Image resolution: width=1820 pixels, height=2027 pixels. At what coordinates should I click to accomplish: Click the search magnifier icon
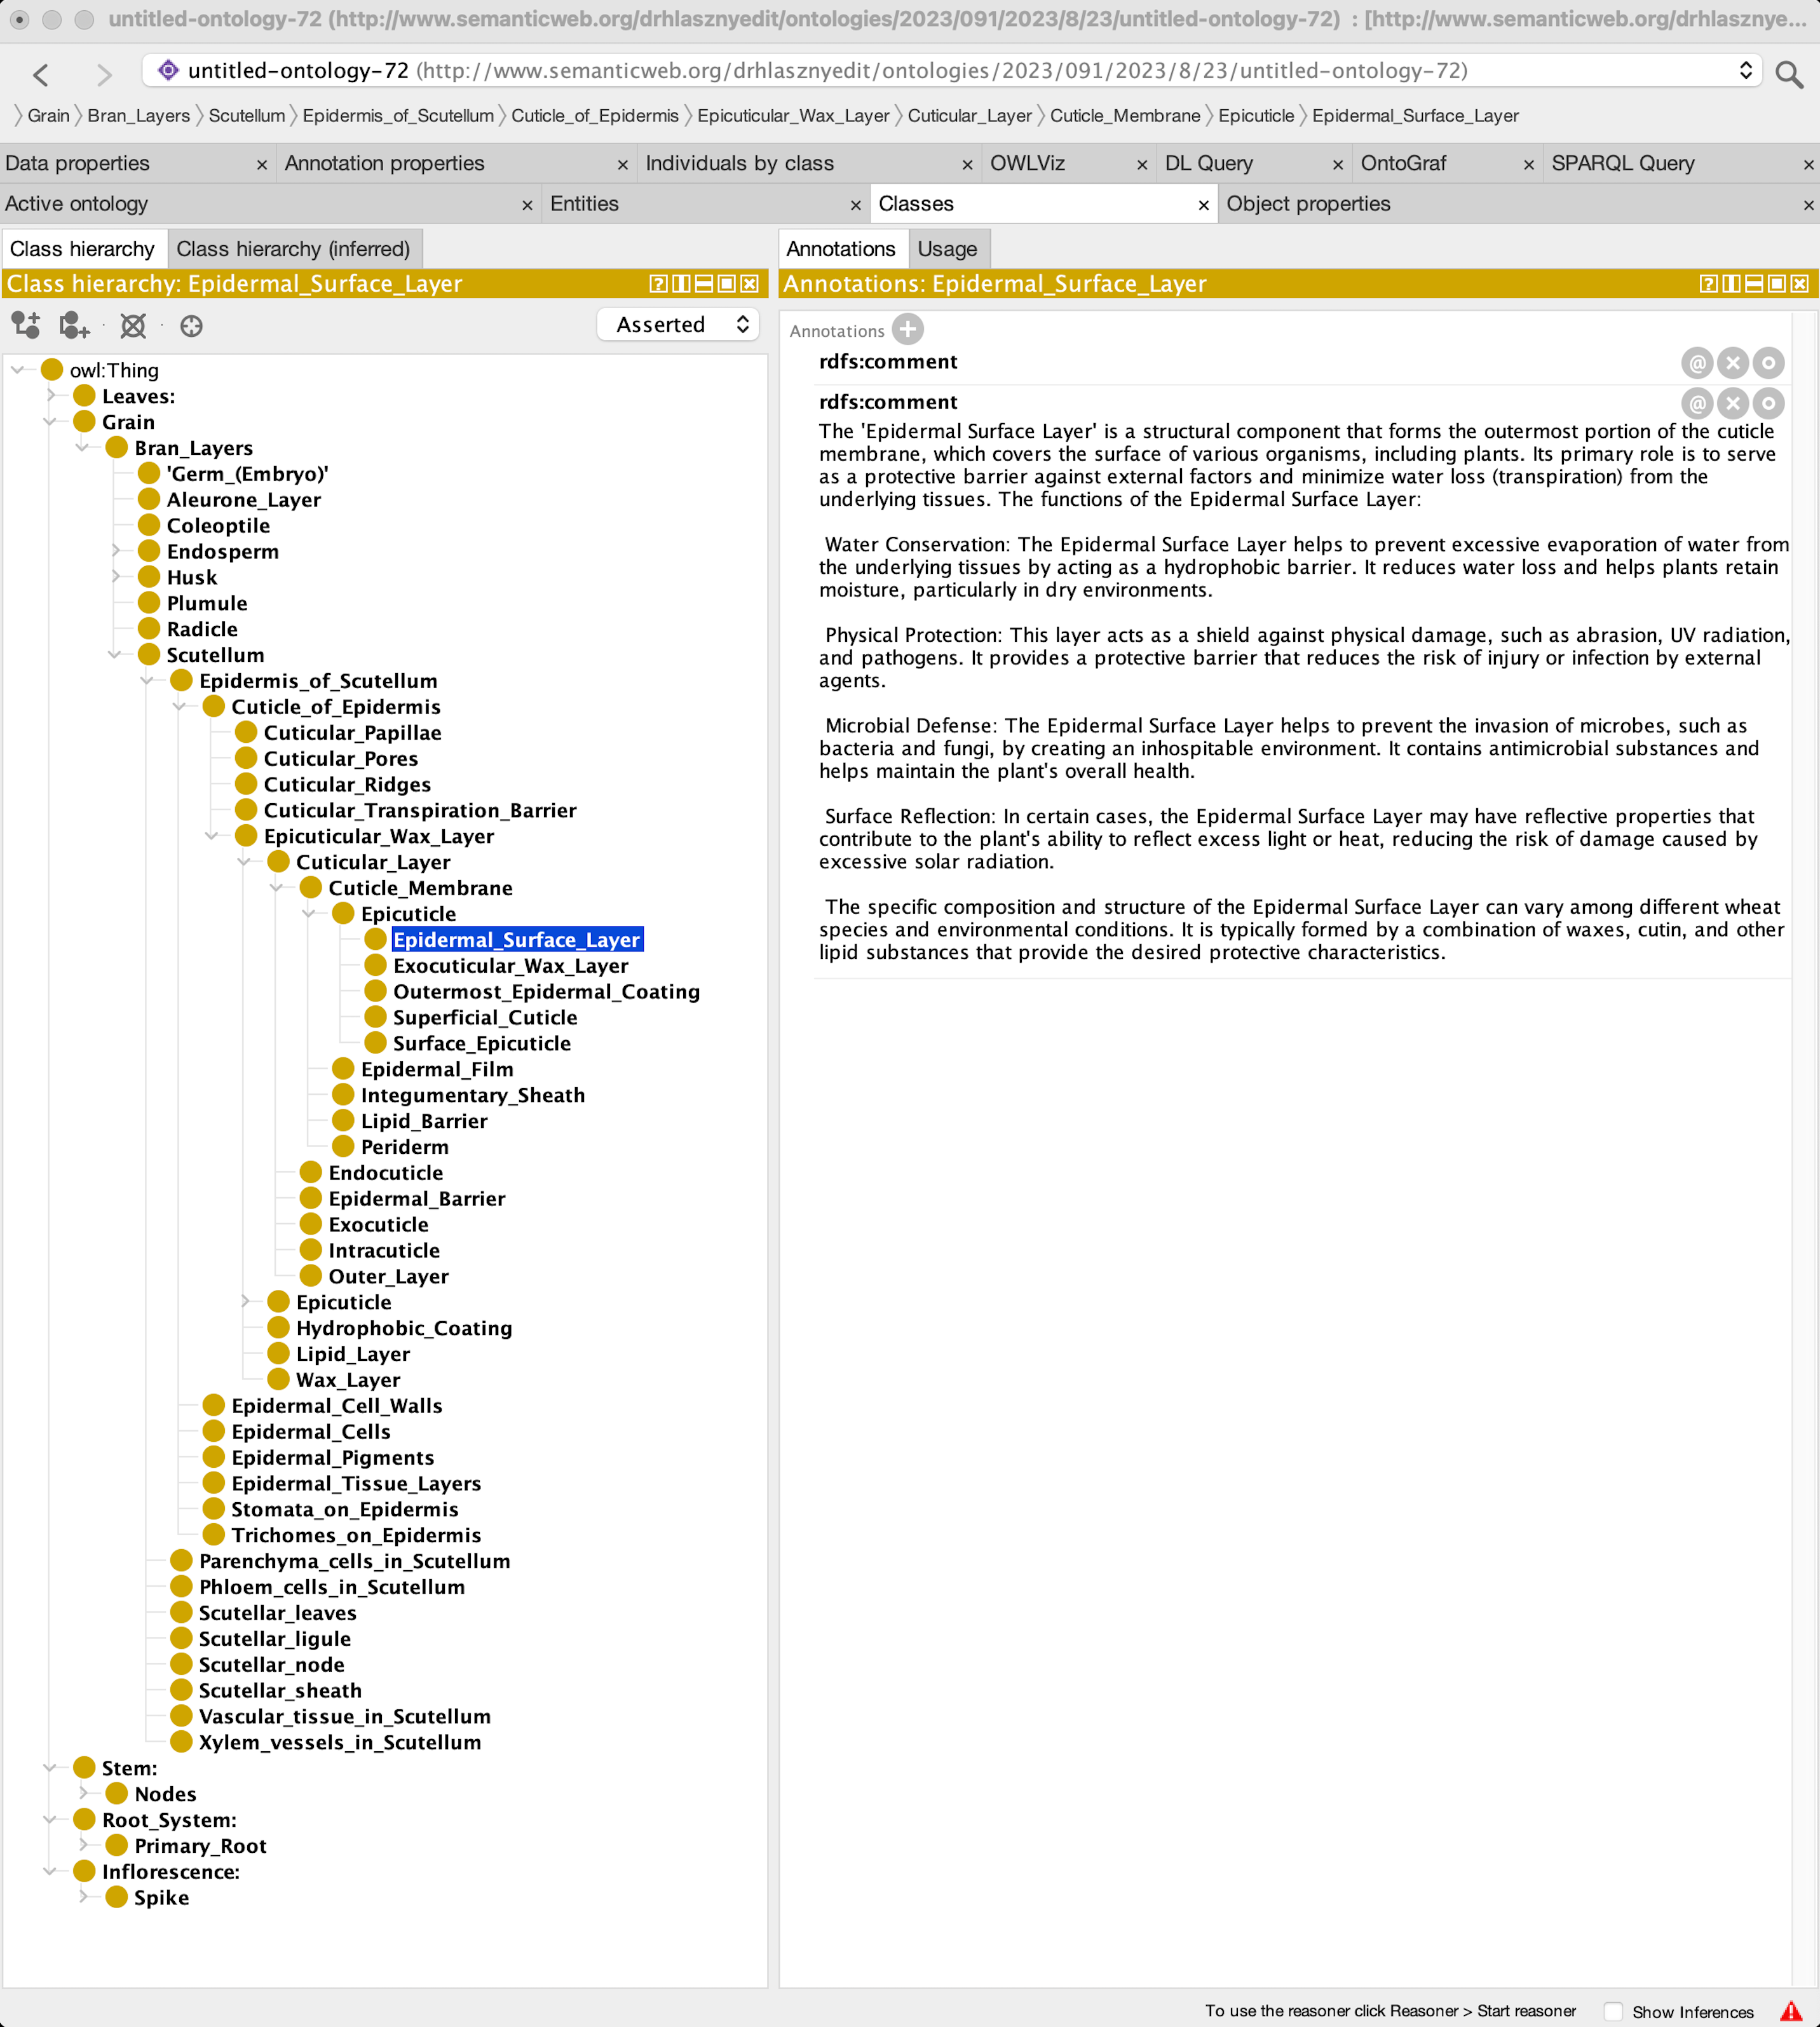click(x=1788, y=73)
